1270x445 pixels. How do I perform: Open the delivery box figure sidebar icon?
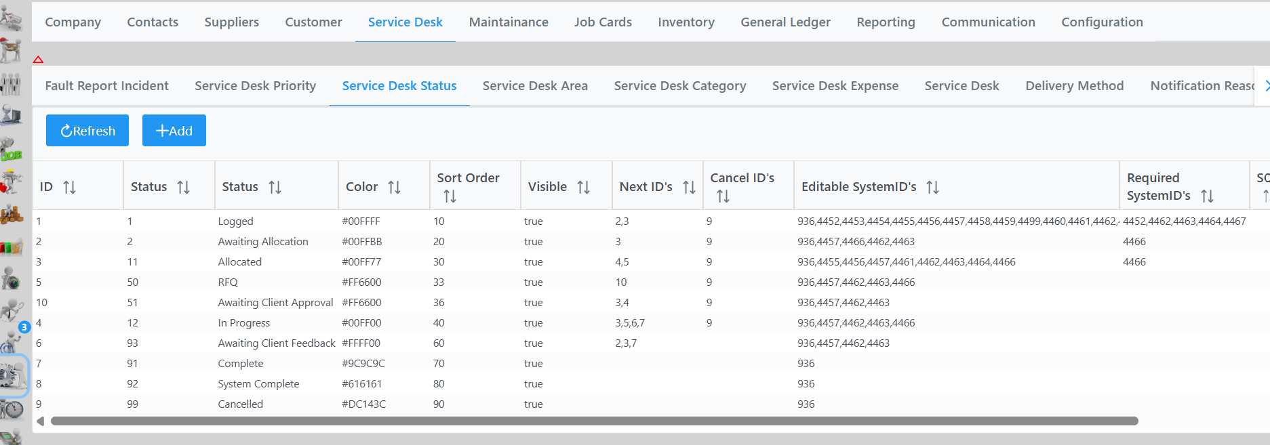click(11, 50)
